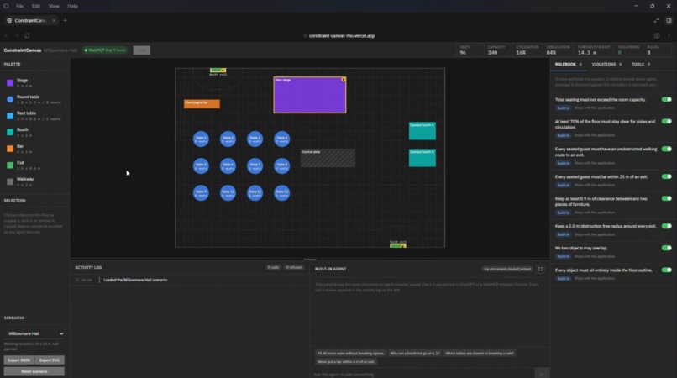Viewport: 677px width, 378px height.
Task: Send the agent prompt with arrow button
Action: coord(542,374)
